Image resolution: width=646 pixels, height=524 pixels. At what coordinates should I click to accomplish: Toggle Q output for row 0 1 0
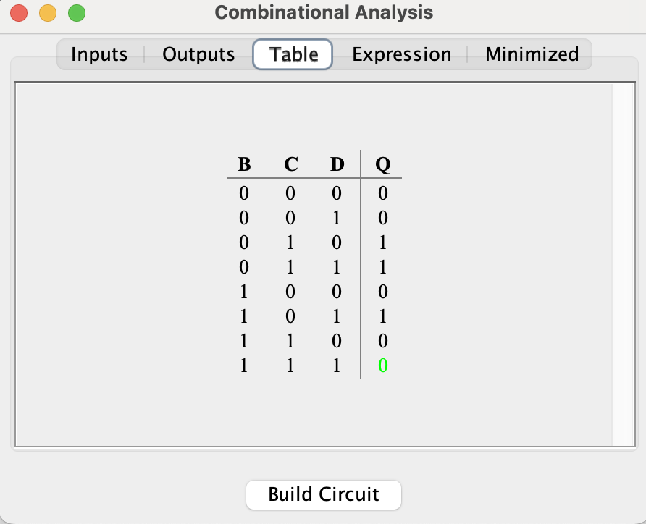pyautogui.click(x=383, y=242)
